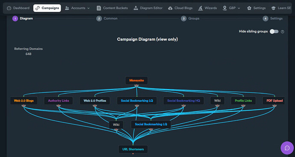Select the Authority Links node
The width and height of the screenshot is (295, 157).
59,101
